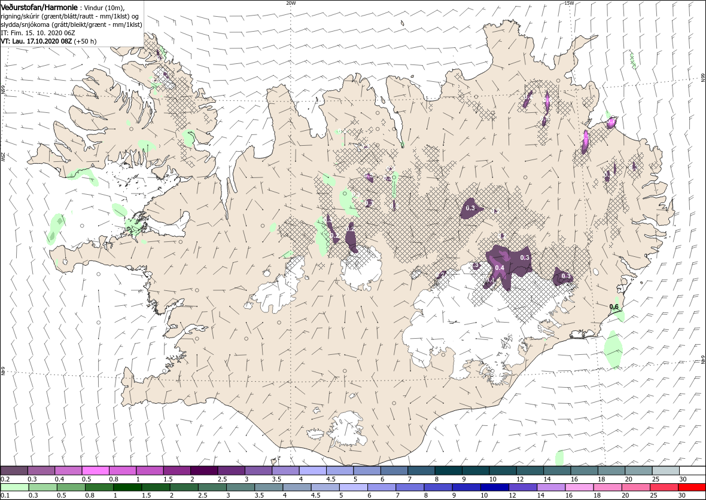Click the "15W" longitude label

[569, 3]
